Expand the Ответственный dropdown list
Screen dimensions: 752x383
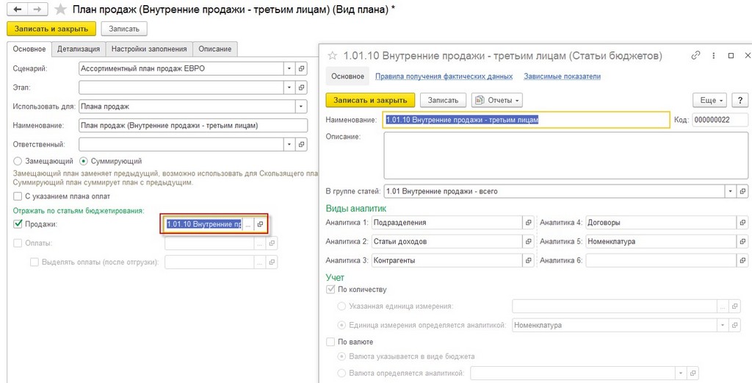[x=289, y=144]
